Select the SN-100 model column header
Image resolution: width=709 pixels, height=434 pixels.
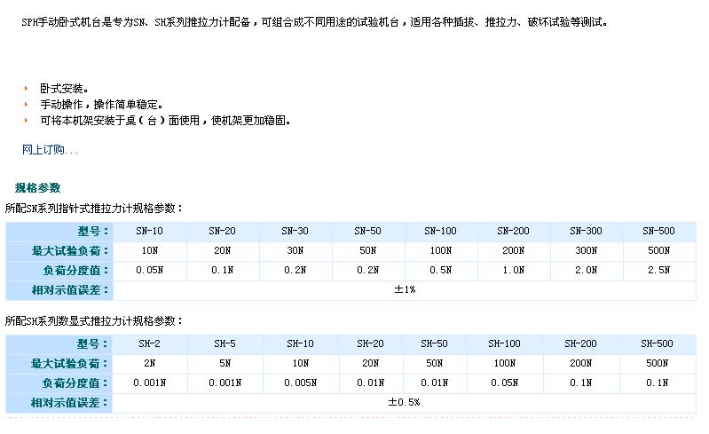click(x=440, y=231)
